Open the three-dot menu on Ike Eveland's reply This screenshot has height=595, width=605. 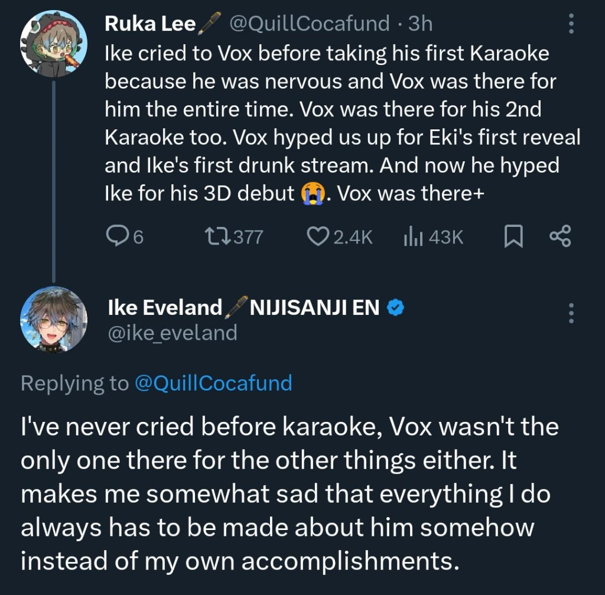click(571, 313)
